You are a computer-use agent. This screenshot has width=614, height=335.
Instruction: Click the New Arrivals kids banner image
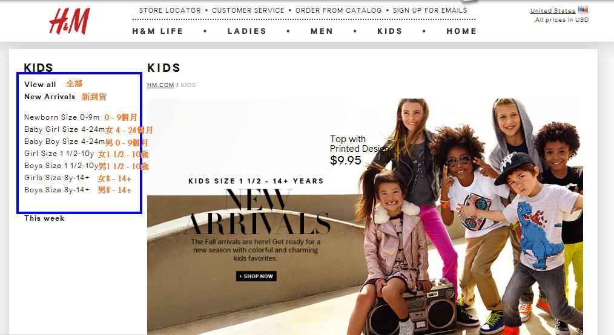tap(365, 216)
